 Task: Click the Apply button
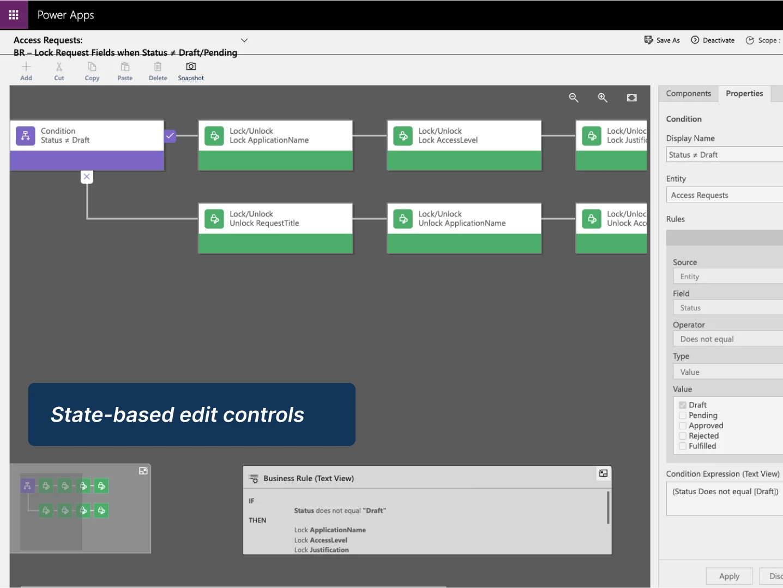pos(729,576)
